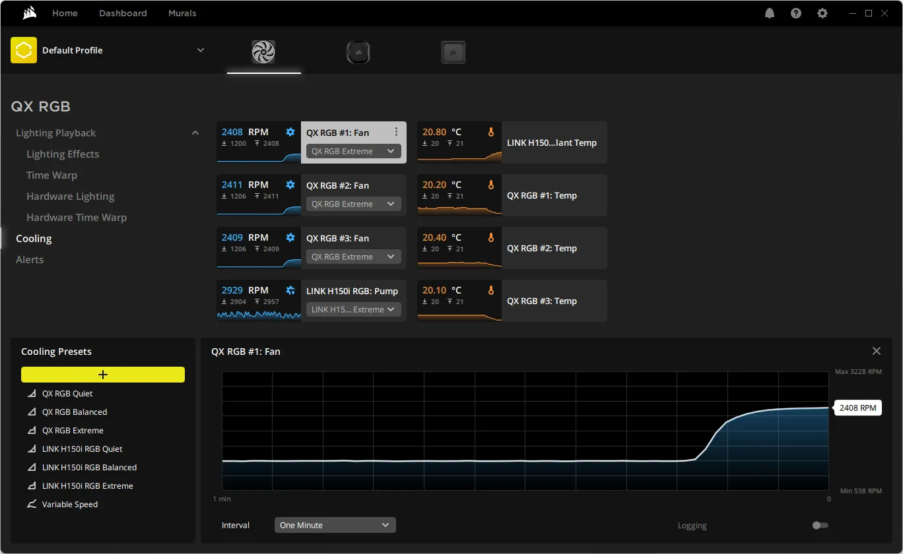
Task: Click thermometer icon on QX RGB #2: Temp
Action: coord(491,237)
